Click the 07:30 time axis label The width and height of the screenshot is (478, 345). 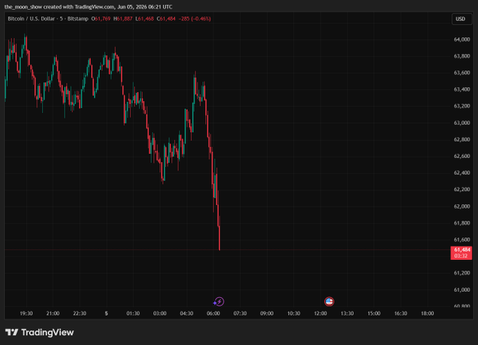(240, 313)
